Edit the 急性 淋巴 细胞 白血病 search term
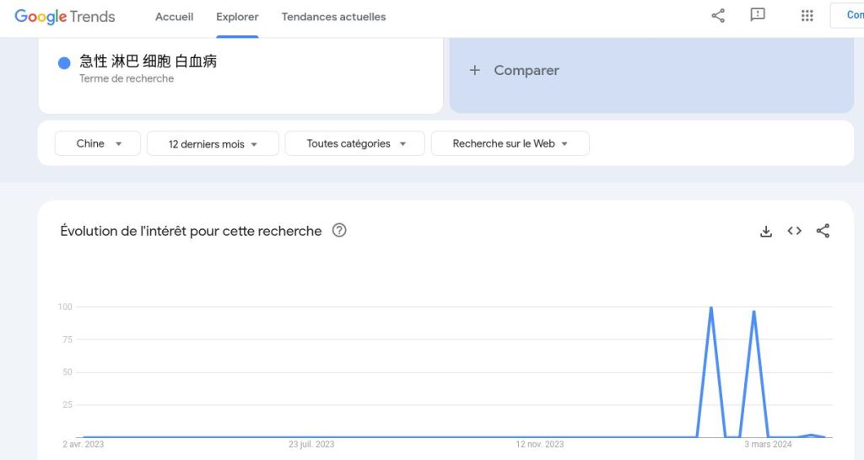 click(x=148, y=62)
